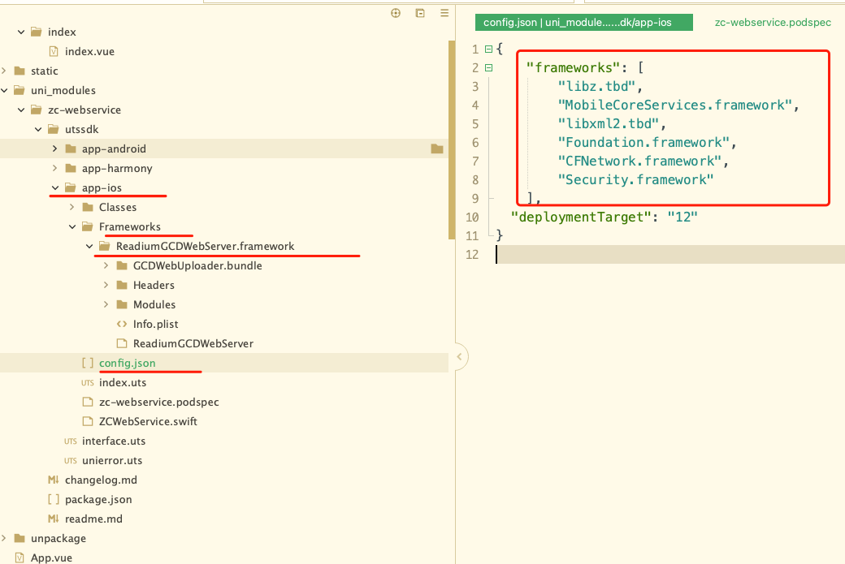Open the project panel hamburger menu

pyautogui.click(x=443, y=13)
